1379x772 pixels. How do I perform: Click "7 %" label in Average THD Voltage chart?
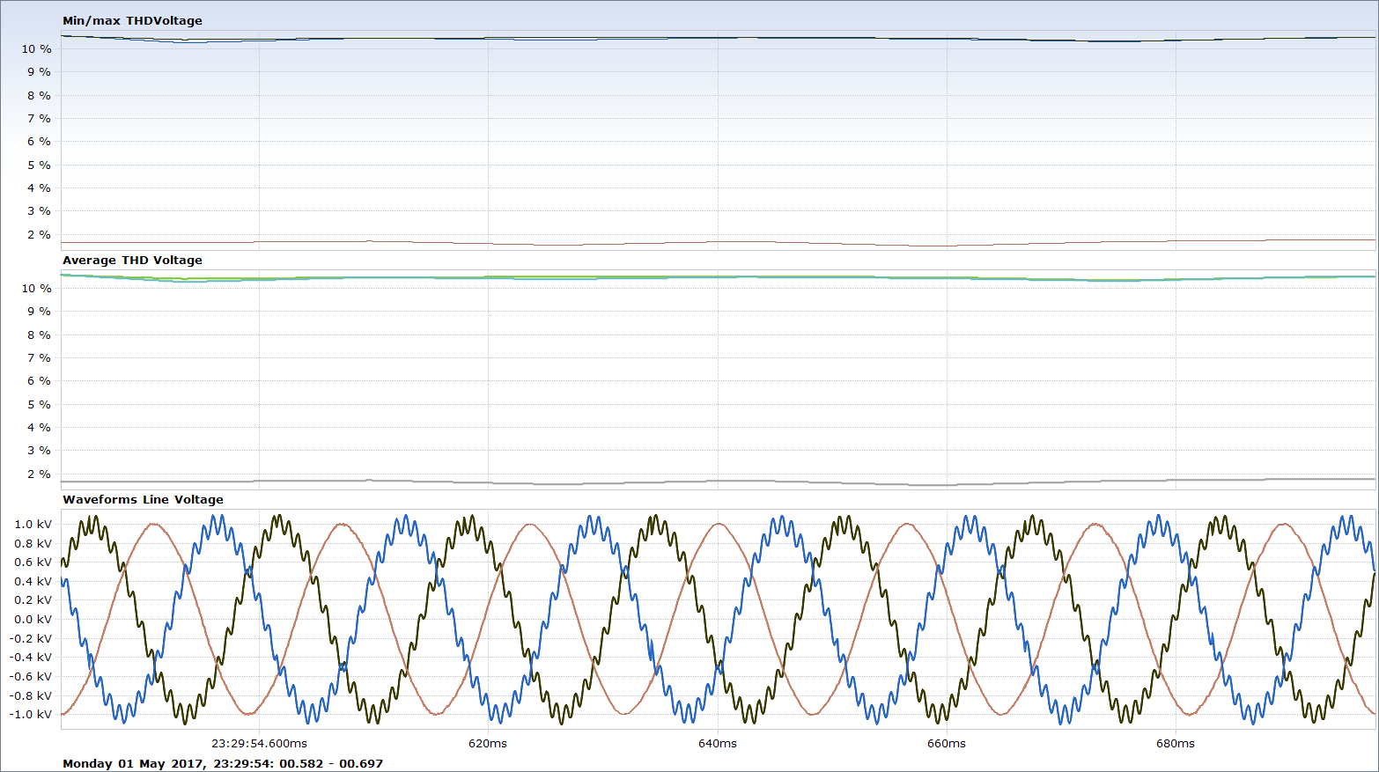(39, 357)
